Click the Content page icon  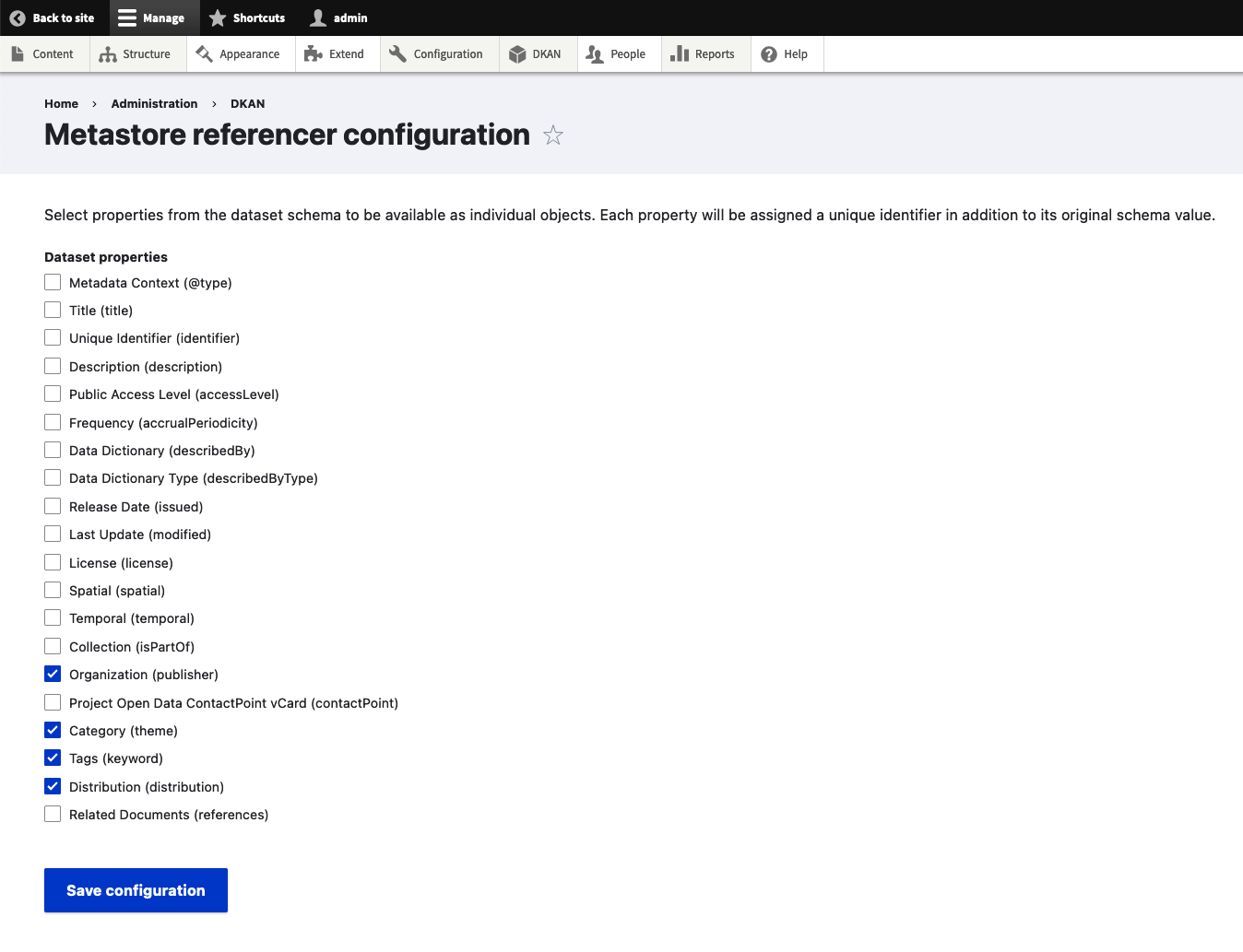point(18,53)
